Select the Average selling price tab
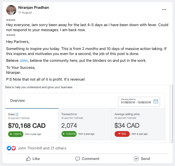This screenshot has width=175, height=166. click(x=138, y=124)
